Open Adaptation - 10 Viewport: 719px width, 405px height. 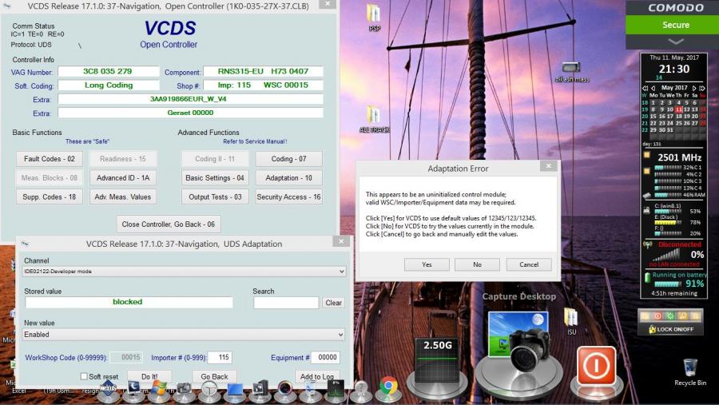tap(288, 178)
